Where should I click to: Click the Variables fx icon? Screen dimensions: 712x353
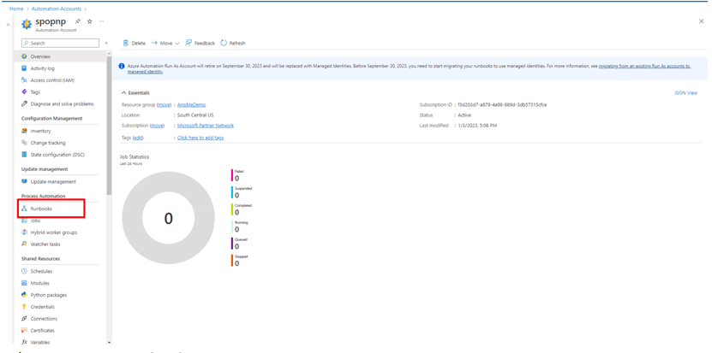25,342
